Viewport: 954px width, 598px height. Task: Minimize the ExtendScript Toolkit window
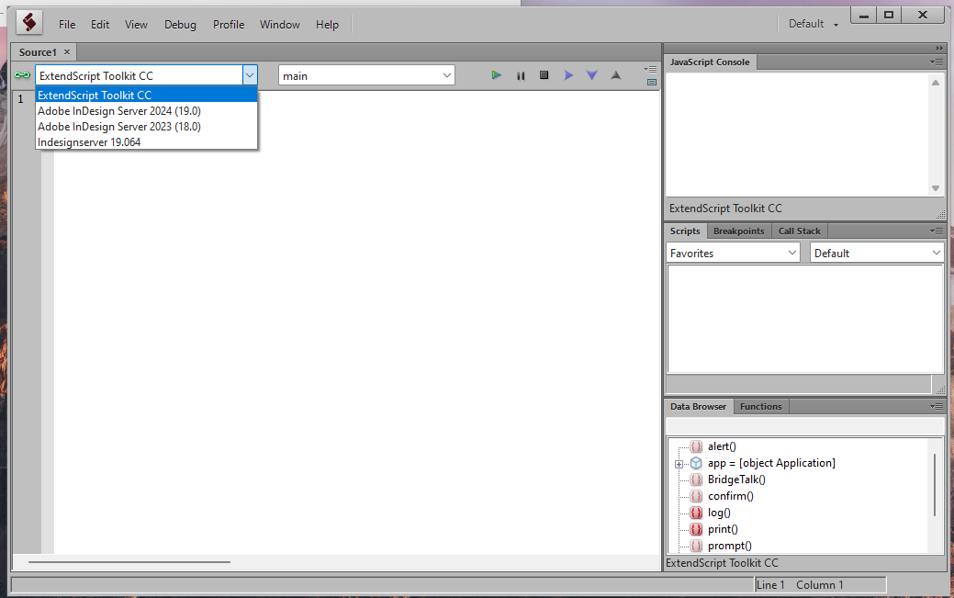pyautogui.click(x=863, y=16)
